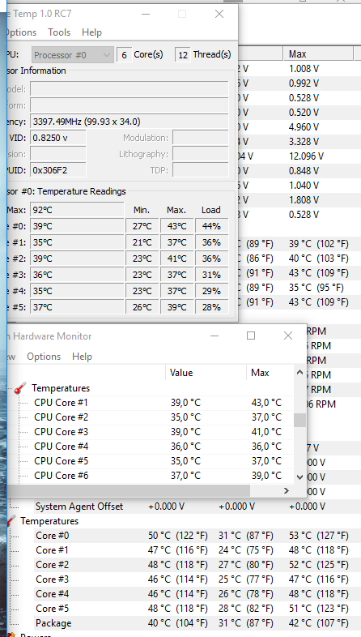The image size is (361, 637).
Task: Select the Core #4 row in background window
Action: (x=197, y=594)
